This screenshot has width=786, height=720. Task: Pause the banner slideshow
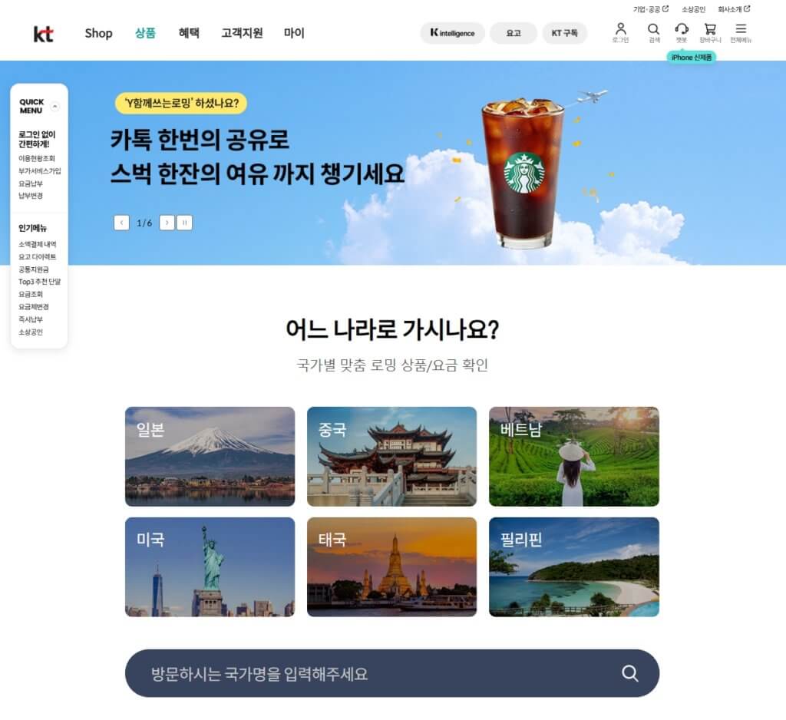click(184, 223)
